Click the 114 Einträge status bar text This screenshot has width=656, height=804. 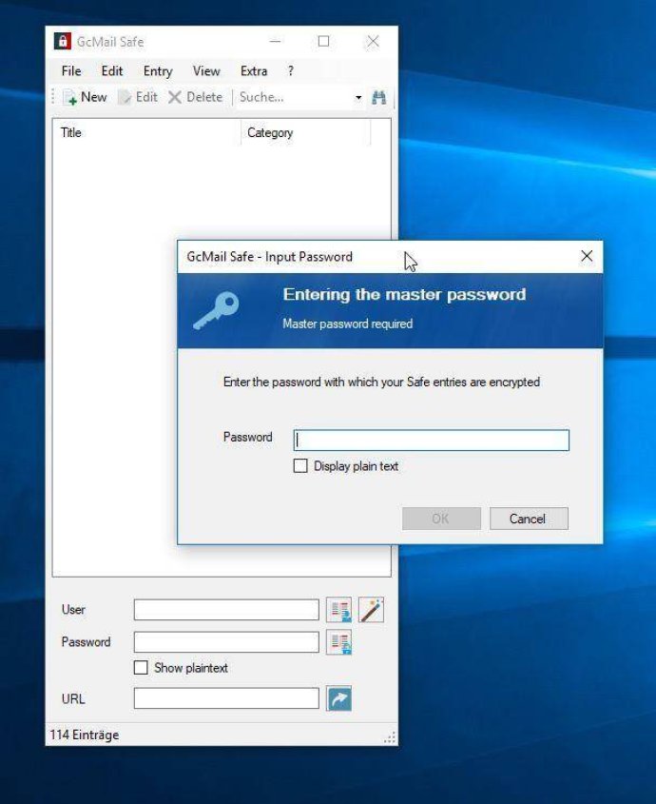click(x=84, y=735)
